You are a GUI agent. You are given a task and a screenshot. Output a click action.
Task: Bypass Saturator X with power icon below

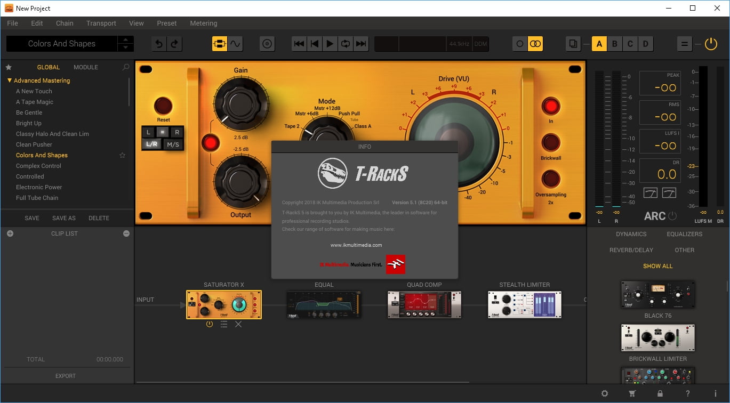pos(210,324)
